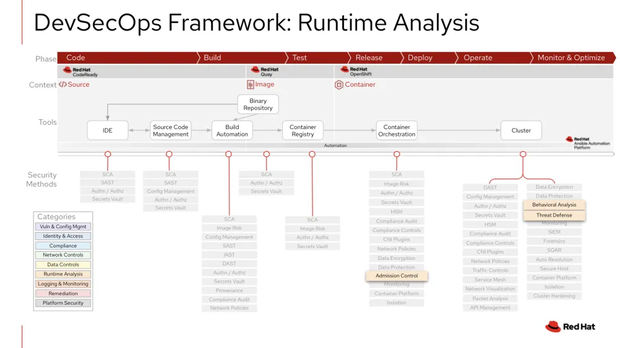Click the Container hexagon icon
620x348 pixels.
pyautogui.click(x=339, y=84)
